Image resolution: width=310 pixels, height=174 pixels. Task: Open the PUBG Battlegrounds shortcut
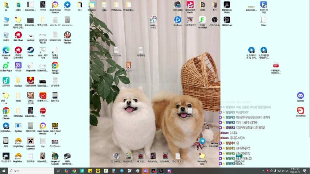click(x=67, y=156)
